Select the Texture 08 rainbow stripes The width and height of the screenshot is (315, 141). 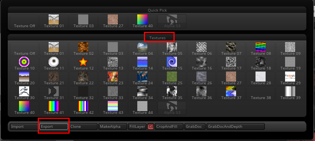point(260,49)
